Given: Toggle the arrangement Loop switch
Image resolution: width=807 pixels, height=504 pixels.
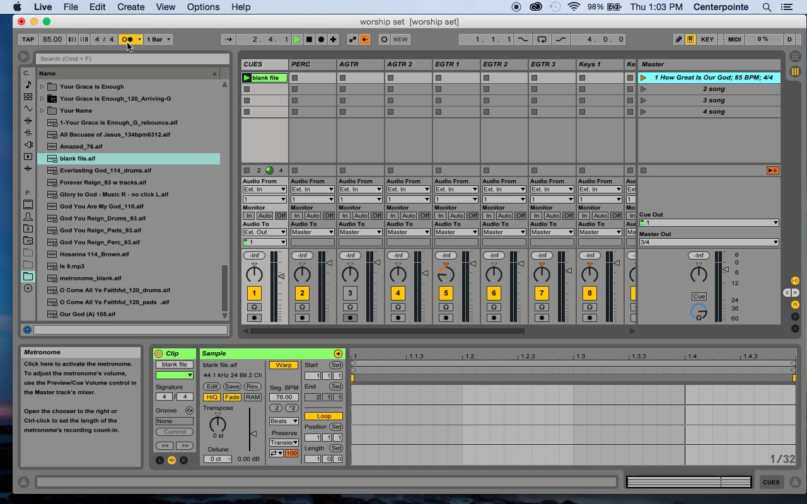Looking at the screenshot, I should tap(542, 39).
